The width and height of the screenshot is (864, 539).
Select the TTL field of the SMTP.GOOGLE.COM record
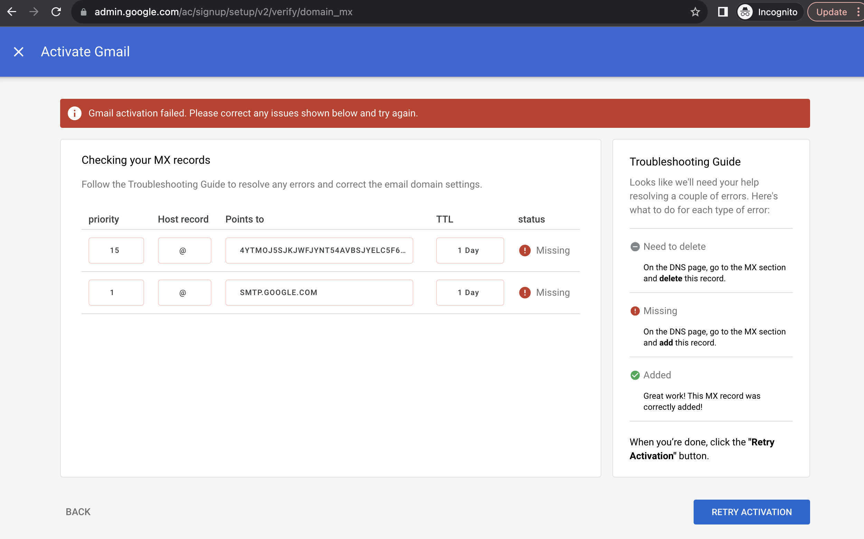coord(470,292)
